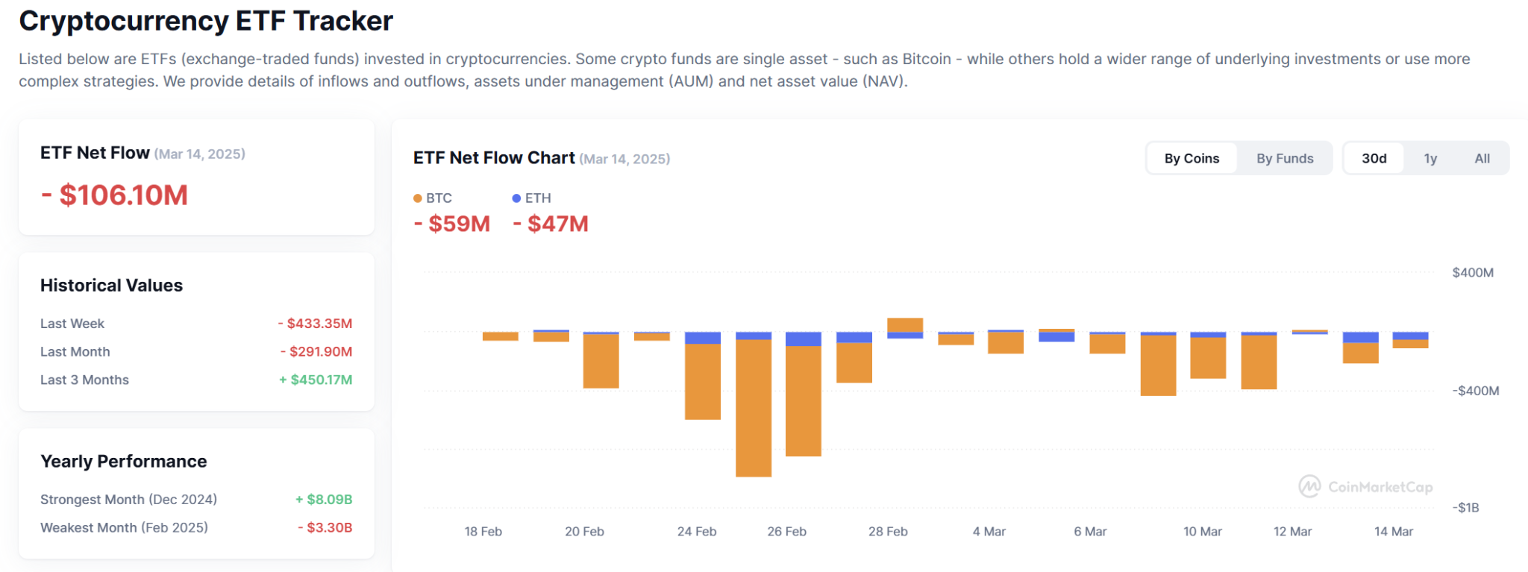Select the All time range
This screenshot has width=1528, height=572.
click(x=1482, y=158)
